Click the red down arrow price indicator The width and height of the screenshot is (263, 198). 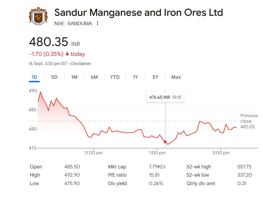click(67, 54)
